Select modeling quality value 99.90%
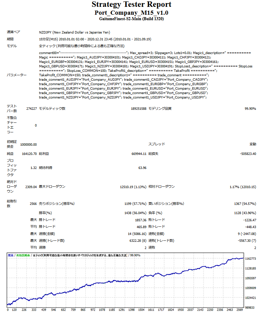The width and height of the screenshot is (265, 315). coord(250,109)
